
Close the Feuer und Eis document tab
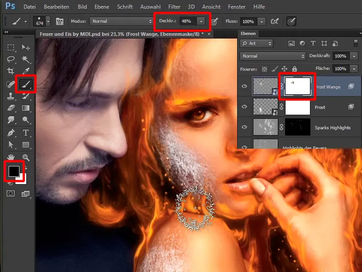pyautogui.click(x=209, y=34)
